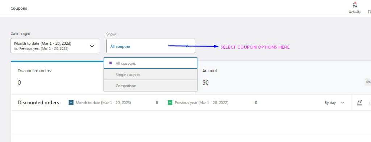Pick the highlighted All coupons list option
The width and height of the screenshot is (371, 142).
click(x=150, y=63)
